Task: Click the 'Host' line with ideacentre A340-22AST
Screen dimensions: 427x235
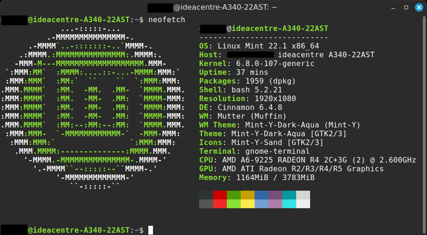Action: coord(287,54)
